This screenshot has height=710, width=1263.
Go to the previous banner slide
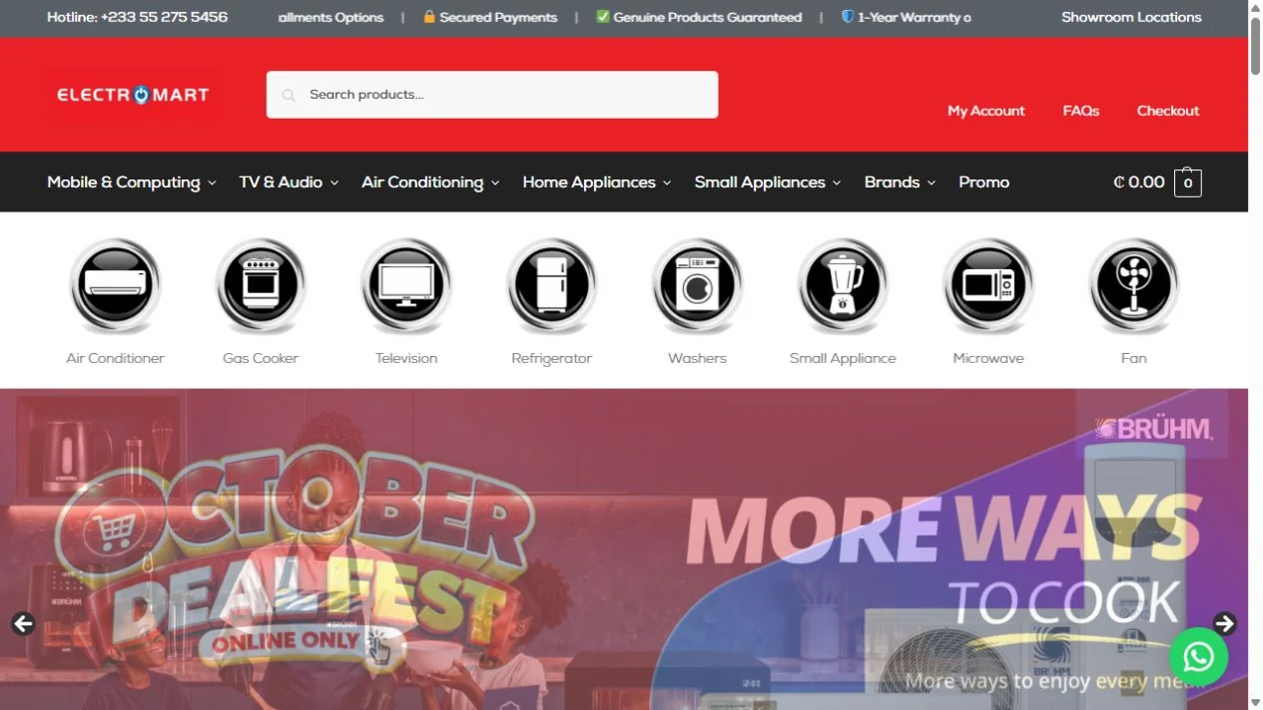(x=23, y=623)
